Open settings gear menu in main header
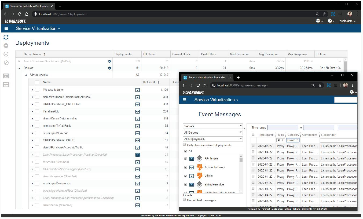The image size is (363, 219). click(319, 21)
